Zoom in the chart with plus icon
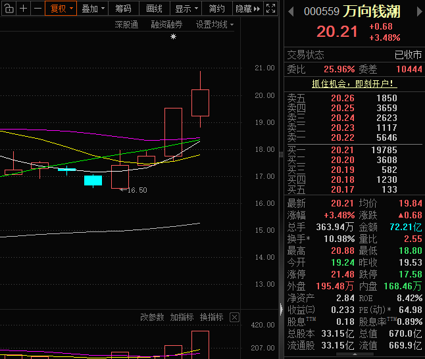This screenshot has width=425, height=359. coord(23,9)
